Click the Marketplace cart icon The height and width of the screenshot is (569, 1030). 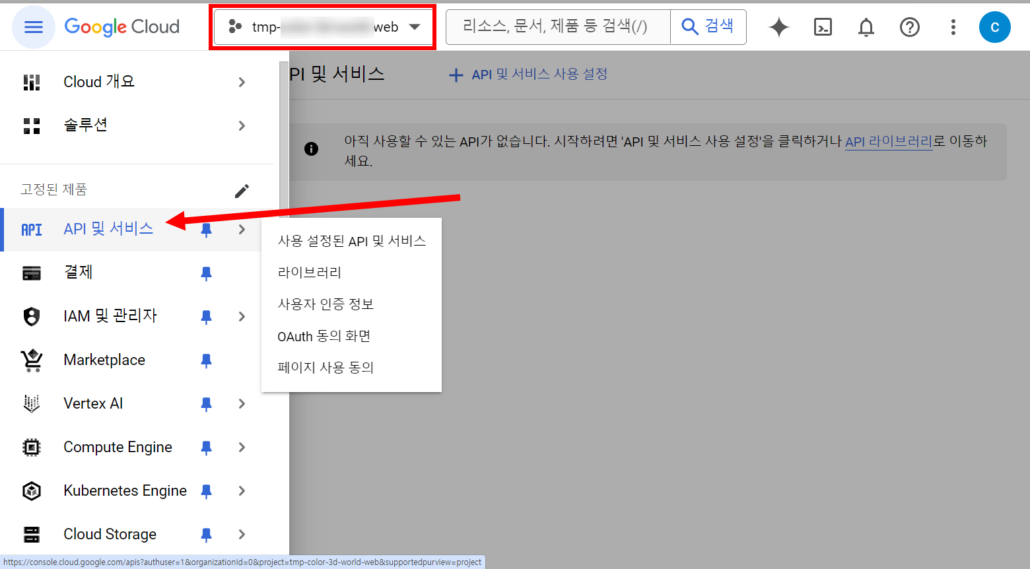32,360
